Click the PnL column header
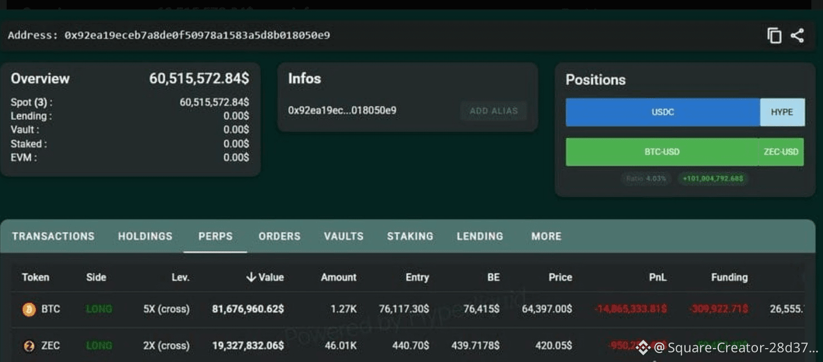 658,277
